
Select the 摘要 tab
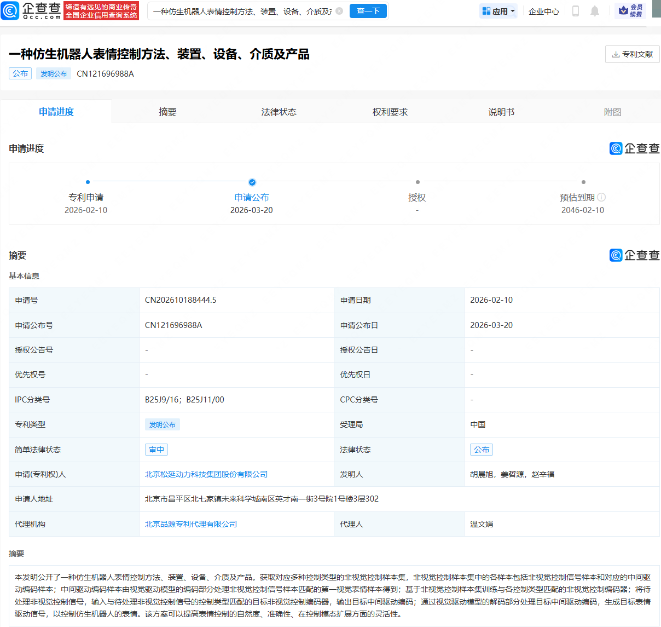[x=167, y=112]
